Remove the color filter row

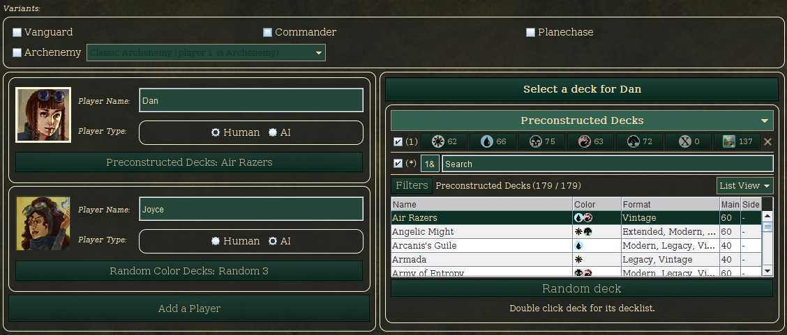click(x=767, y=141)
